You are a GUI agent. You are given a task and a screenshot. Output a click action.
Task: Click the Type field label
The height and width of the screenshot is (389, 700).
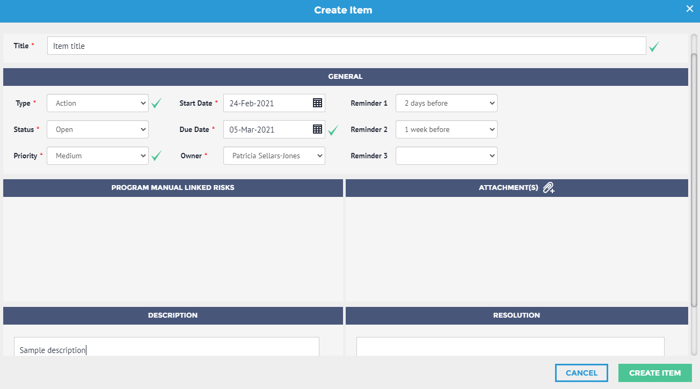[23, 103]
